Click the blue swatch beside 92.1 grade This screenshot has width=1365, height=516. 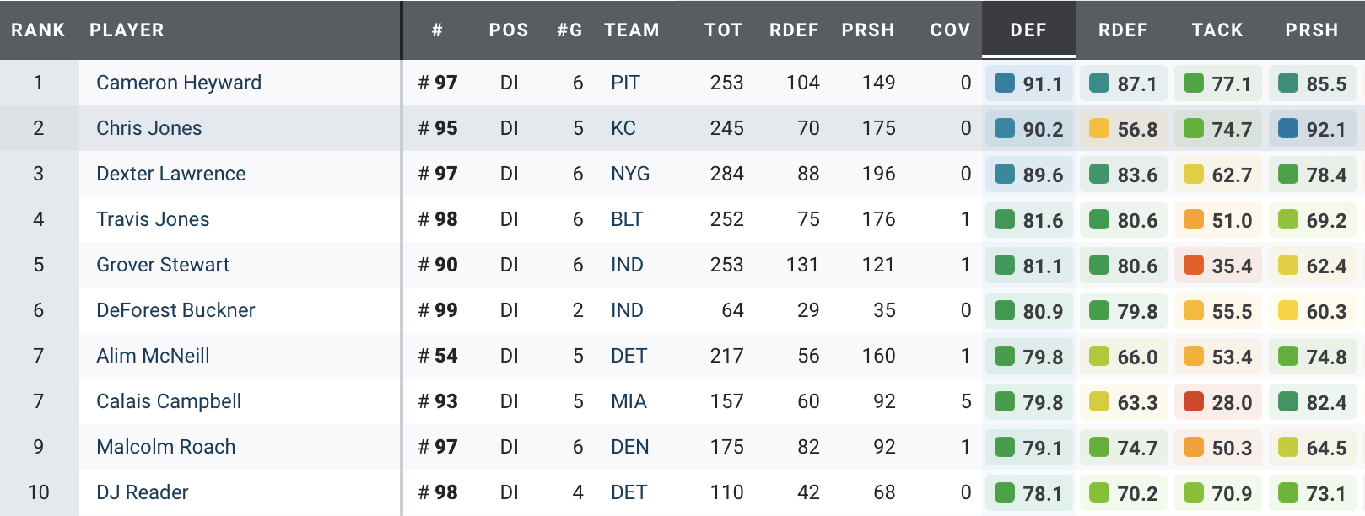click(x=1288, y=128)
